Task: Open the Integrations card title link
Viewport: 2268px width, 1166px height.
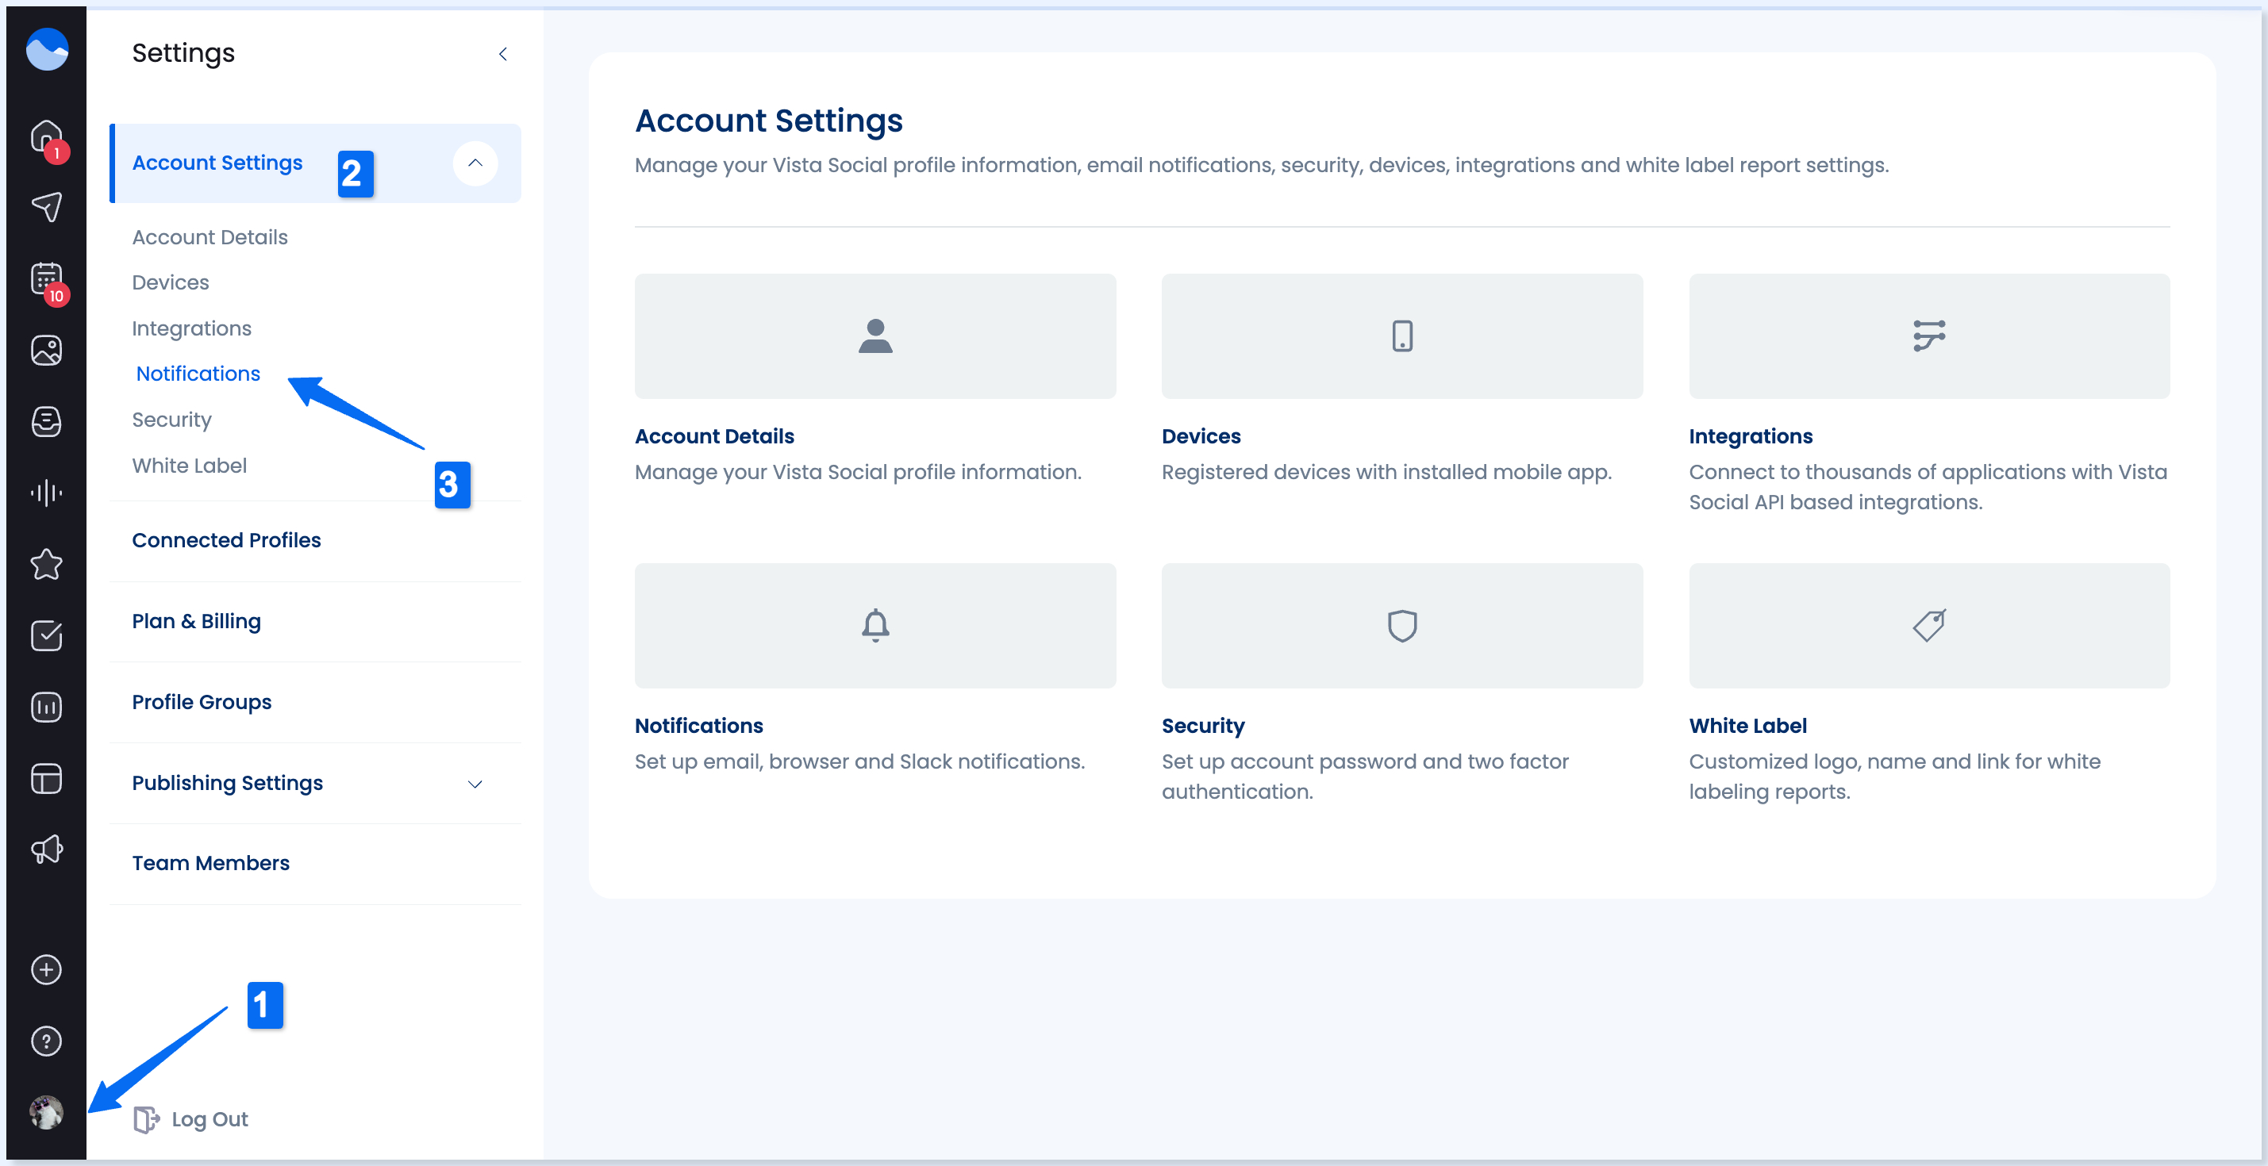Action: click(1751, 436)
